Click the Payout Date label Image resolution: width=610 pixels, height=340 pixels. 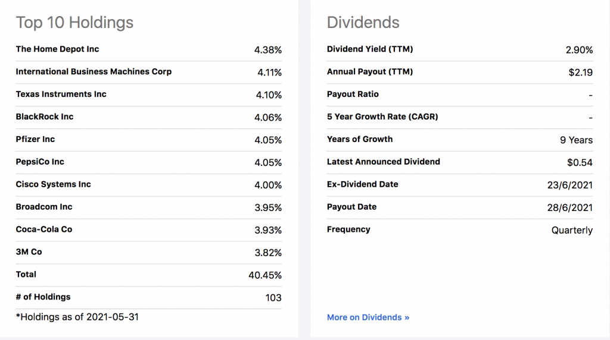click(351, 207)
